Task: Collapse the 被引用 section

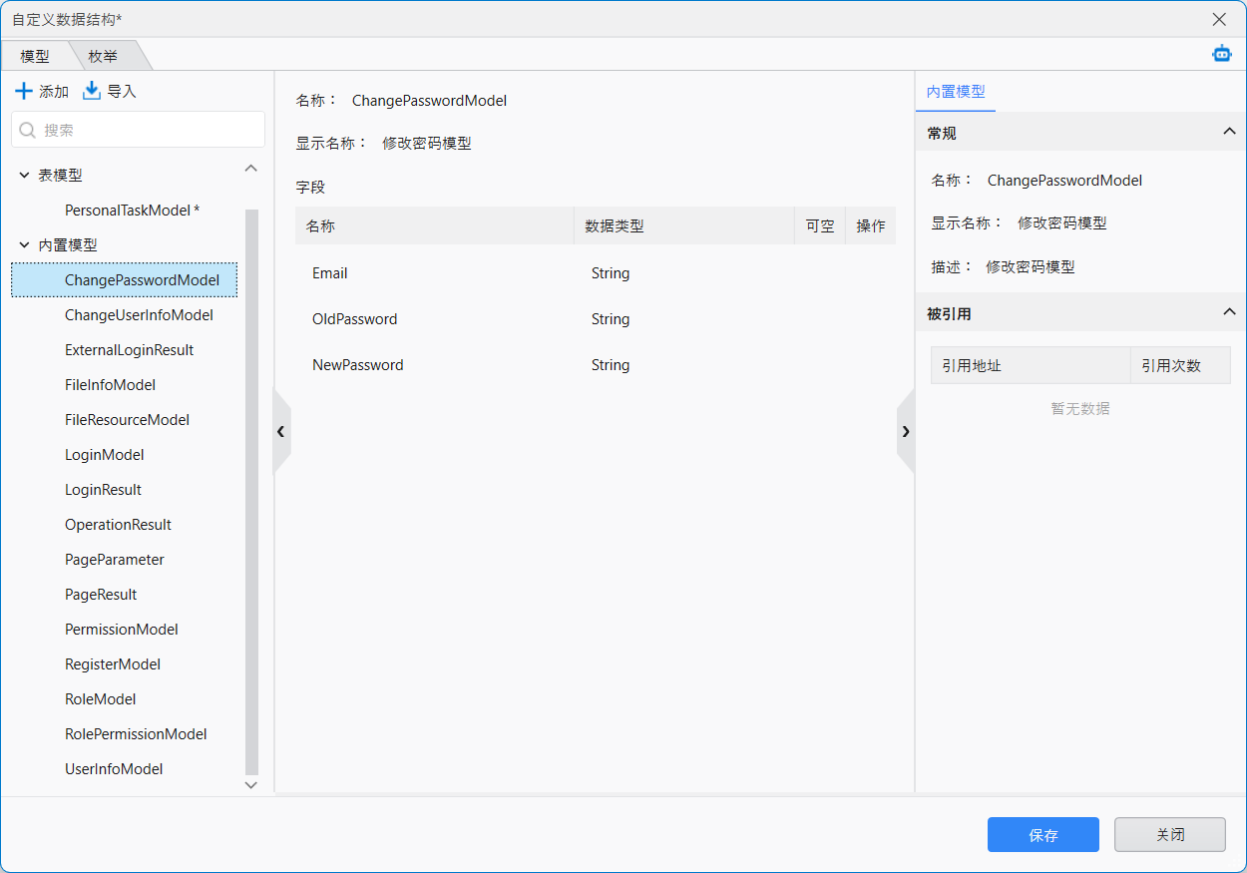Action: click(1229, 313)
